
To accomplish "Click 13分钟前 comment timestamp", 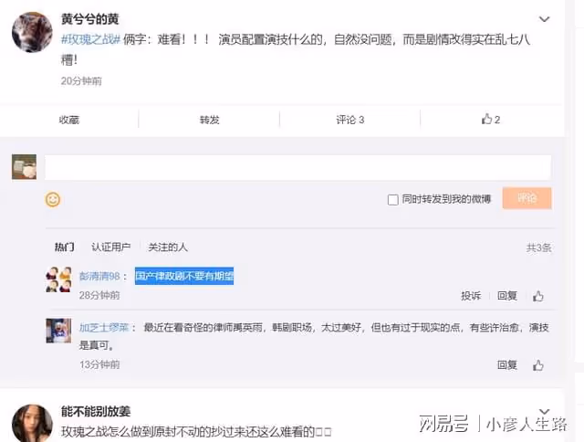I will [x=99, y=364].
